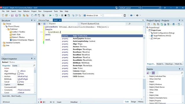Click the Object Inspector search magnifier icon
This screenshot has width=185, height=104.
pyautogui.click(x=34, y=66)
